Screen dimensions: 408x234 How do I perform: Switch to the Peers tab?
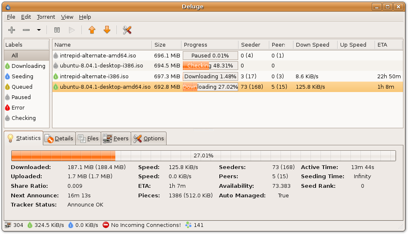pos(116,139)
